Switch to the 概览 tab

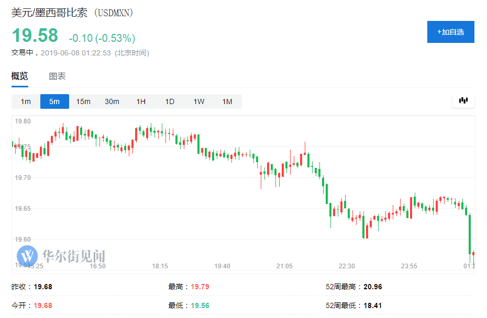(x=20, y=76)
